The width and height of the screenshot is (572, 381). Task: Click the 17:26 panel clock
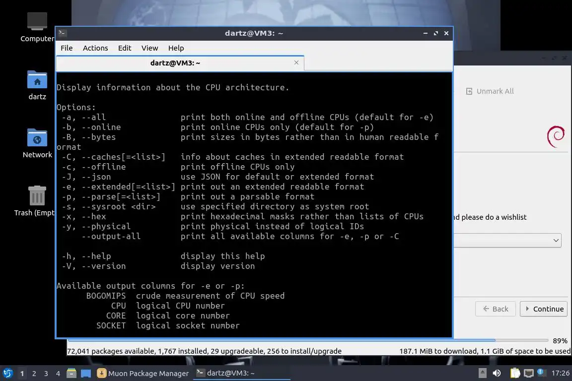click(x=560, y=373)
